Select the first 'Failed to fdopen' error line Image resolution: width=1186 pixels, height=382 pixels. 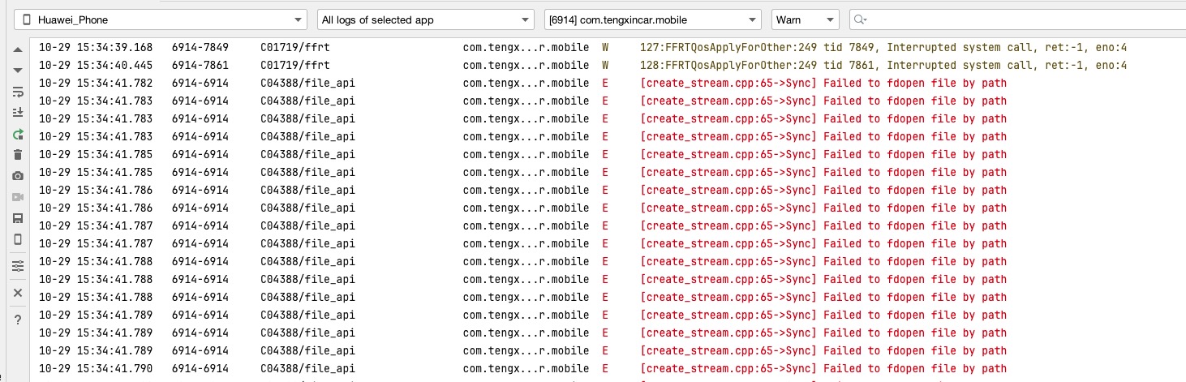click(823, 83)
